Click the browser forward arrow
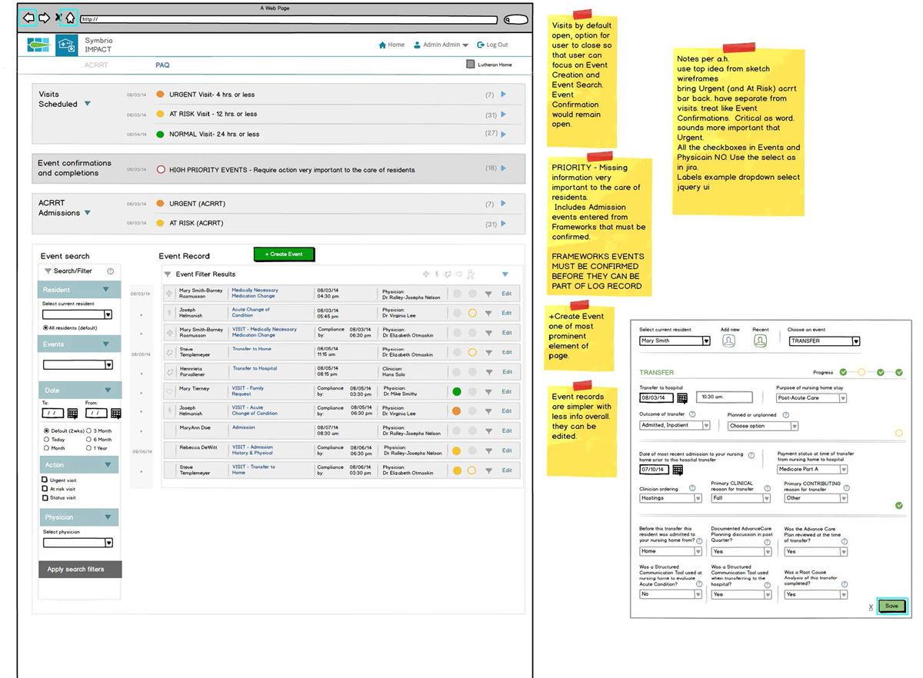 click(x=45, y=18)
